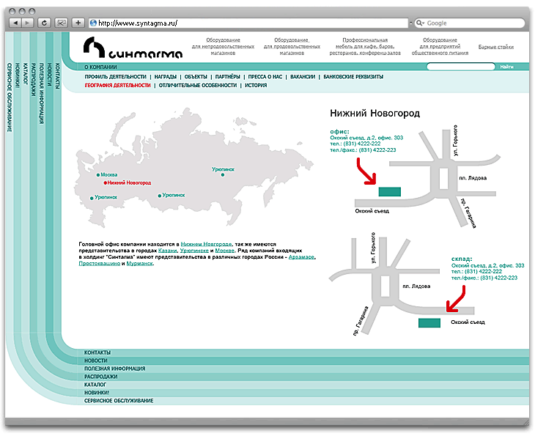
Task: Open vertical Каталог sidebar tab
Action: [x=25, y=73]
